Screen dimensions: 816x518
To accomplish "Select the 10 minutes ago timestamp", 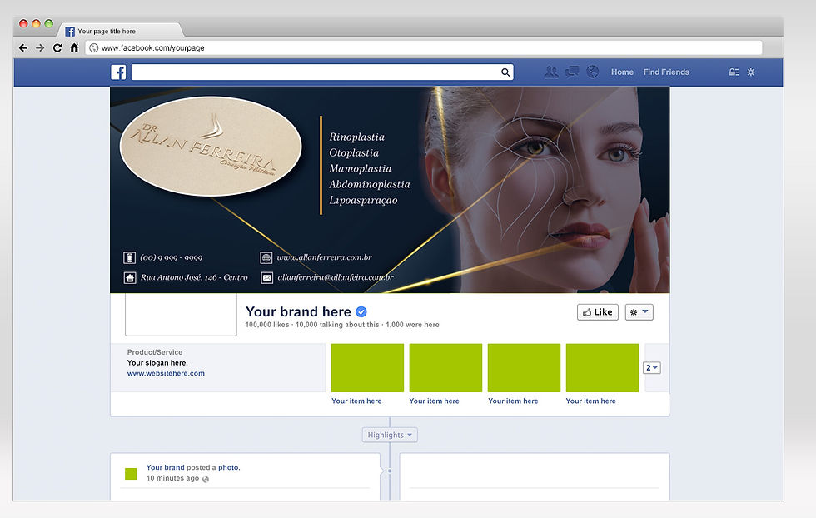I will point(172,478).
